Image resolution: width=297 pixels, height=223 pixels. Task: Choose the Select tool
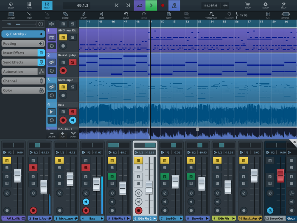point(11,15)
